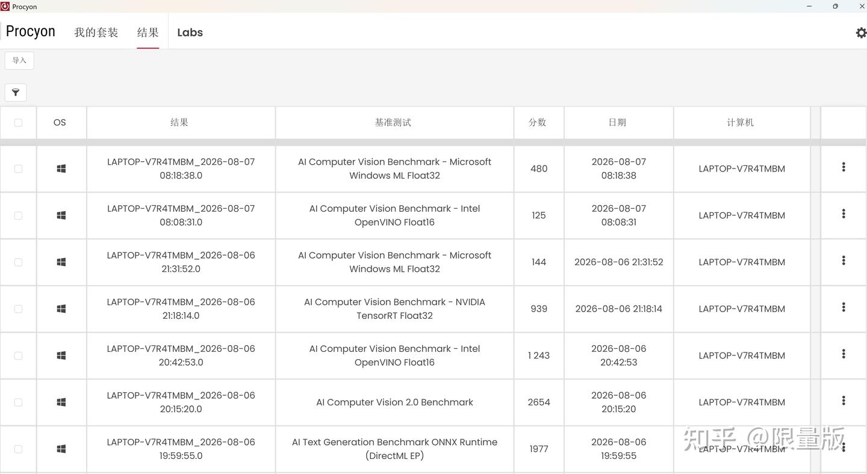Click Windows OS icon in the 19:59:55 row
The image size is (867, 474).
click(61, 449)
